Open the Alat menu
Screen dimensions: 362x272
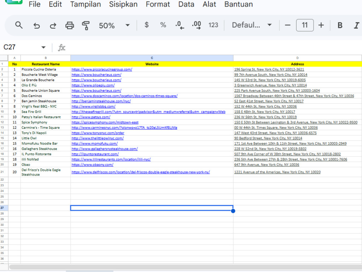coord(209,4)
